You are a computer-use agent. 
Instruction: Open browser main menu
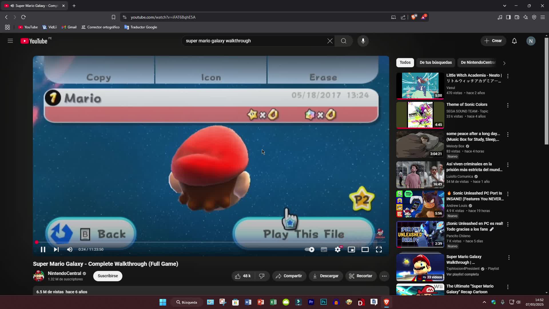[543, 17]
